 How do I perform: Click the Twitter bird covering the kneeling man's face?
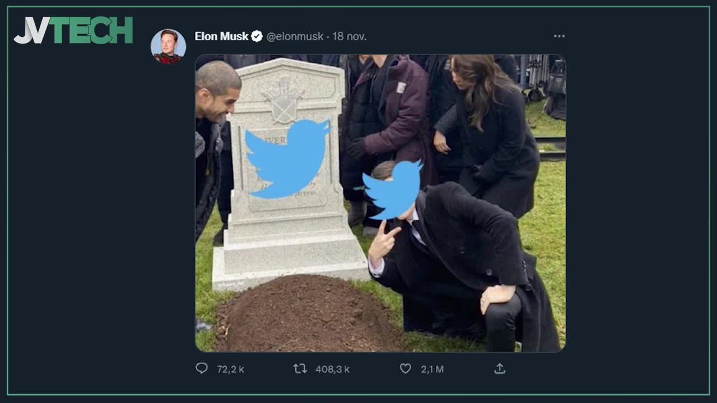click(x=394, y=189)
